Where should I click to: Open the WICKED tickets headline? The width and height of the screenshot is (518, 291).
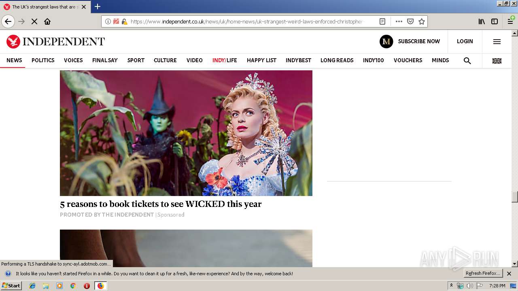[161, 204]
